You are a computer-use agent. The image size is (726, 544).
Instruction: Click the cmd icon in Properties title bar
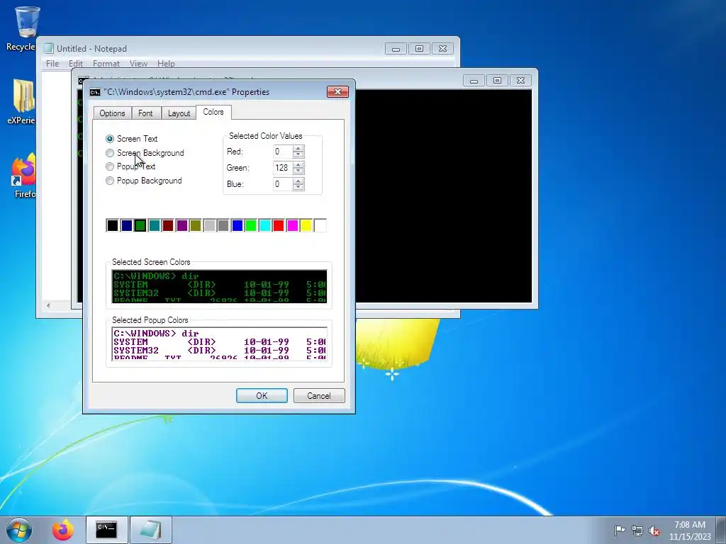[x=95, y=92]
